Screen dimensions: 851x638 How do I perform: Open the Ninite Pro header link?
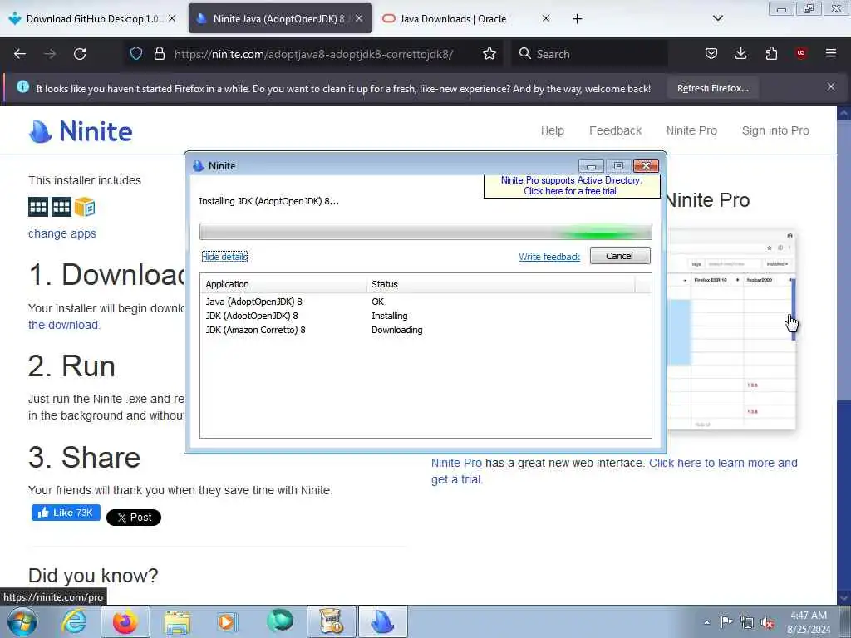[691, 130]
